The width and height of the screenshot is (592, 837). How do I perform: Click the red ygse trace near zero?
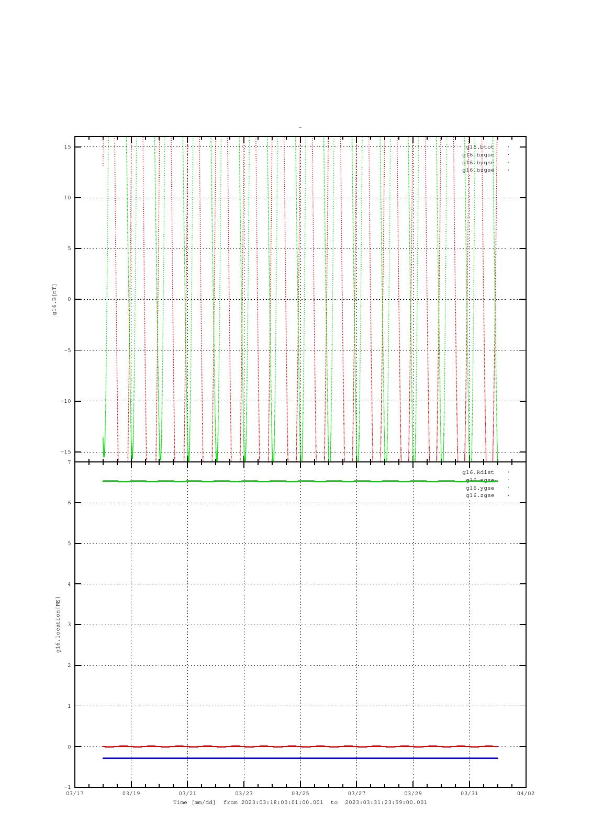pyautogui.click(x=300, y=746)
